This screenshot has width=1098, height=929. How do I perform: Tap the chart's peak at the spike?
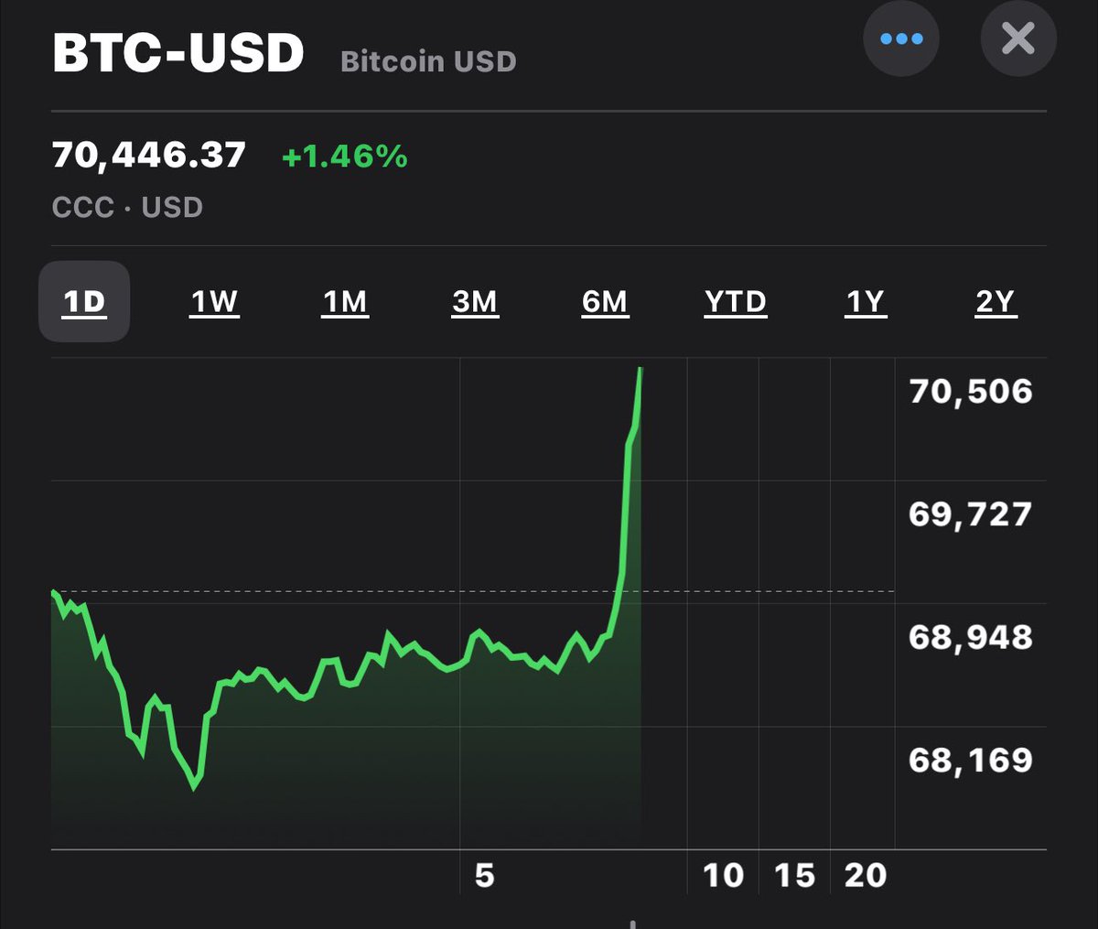[x=640, y=370]
